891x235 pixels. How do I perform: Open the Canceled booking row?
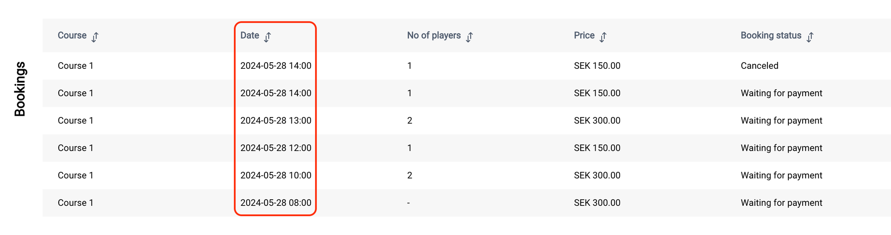(466, 66)
